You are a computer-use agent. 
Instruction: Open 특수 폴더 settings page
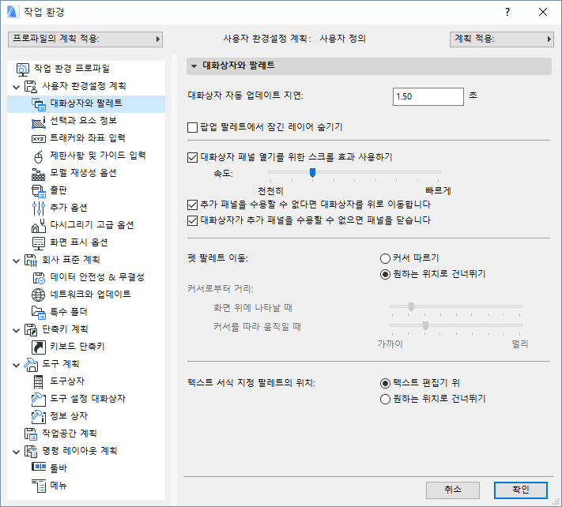click(x=69, y=312)
